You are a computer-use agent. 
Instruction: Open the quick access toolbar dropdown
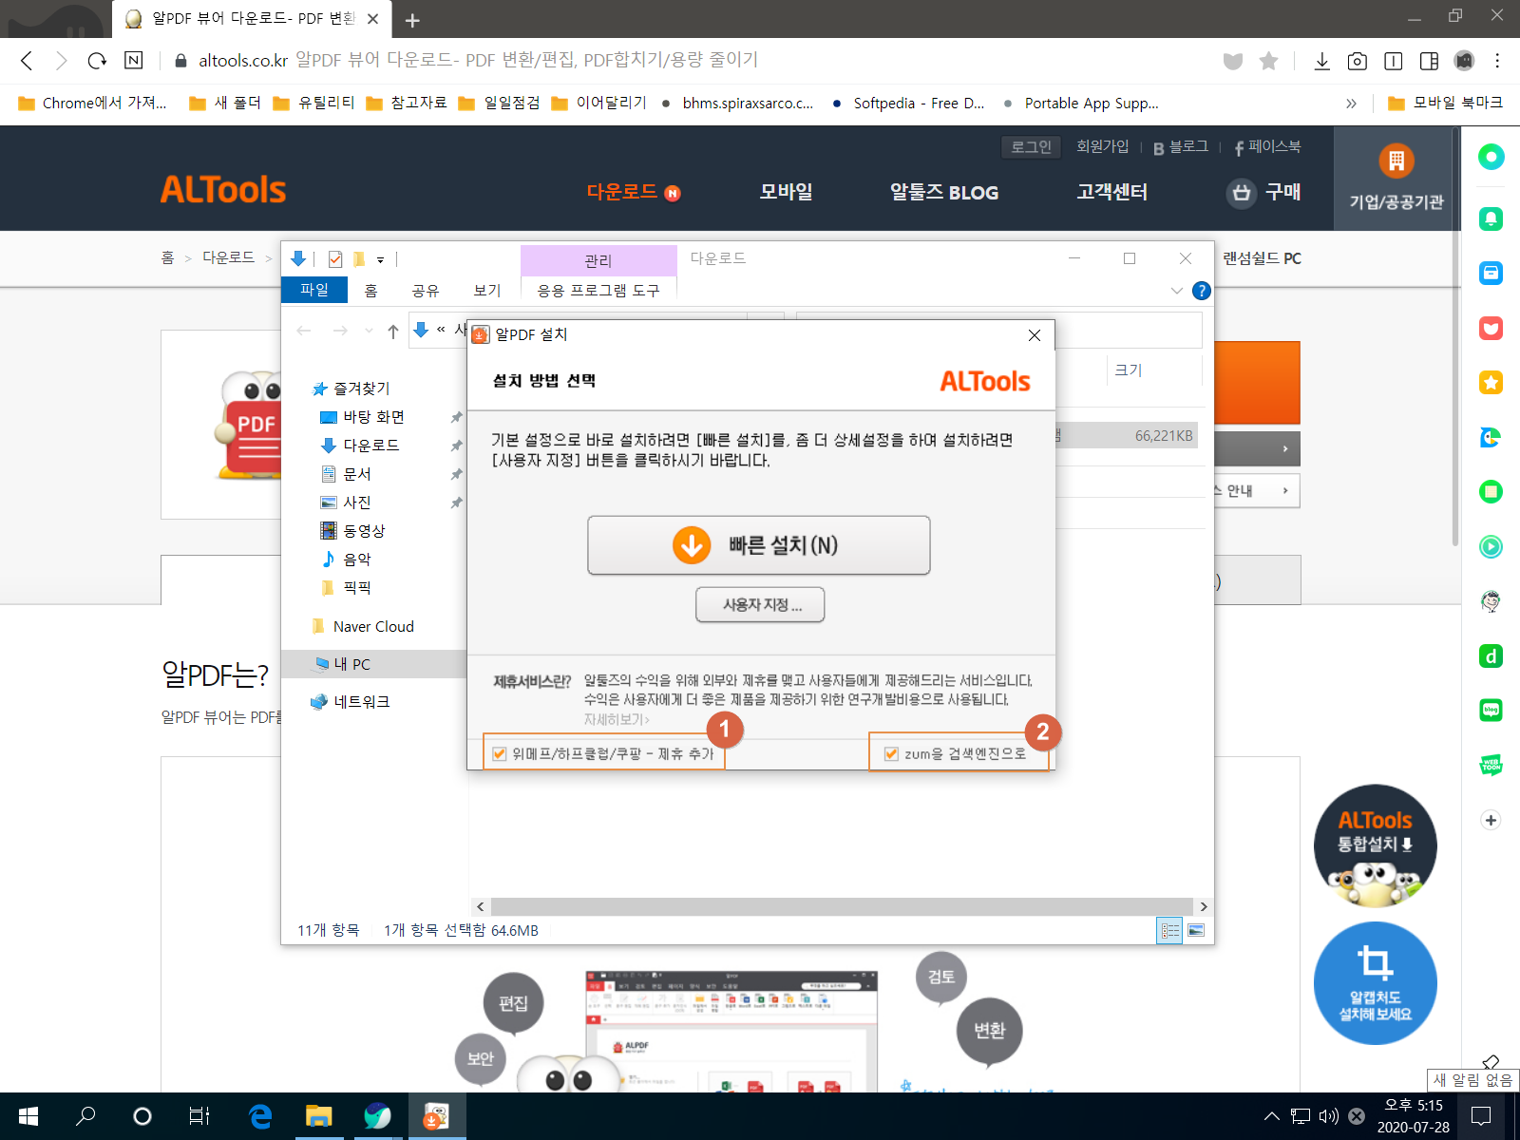point(380,259)
